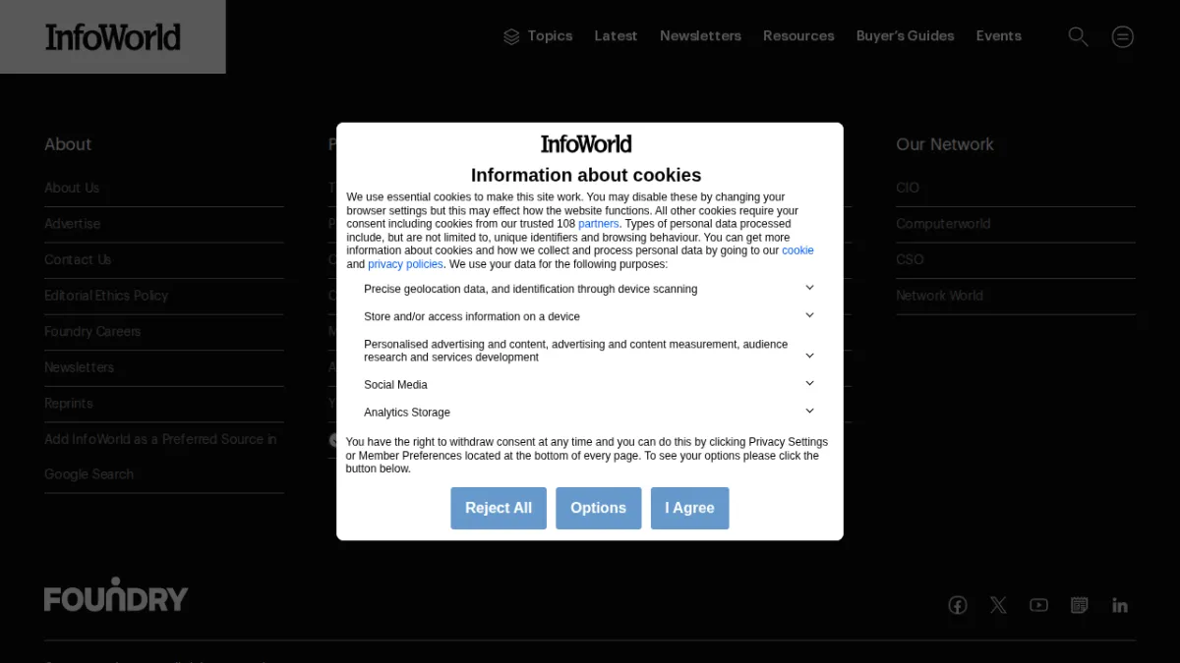Open the X (Twitter) social icon
This screenshot has height=663, width=1180.
click(x=998, y=605)
